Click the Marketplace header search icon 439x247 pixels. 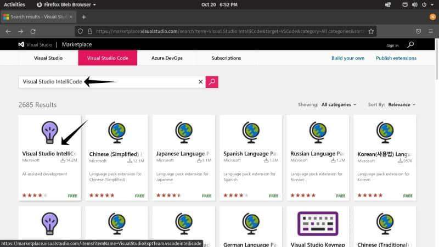tap(410, 44)
